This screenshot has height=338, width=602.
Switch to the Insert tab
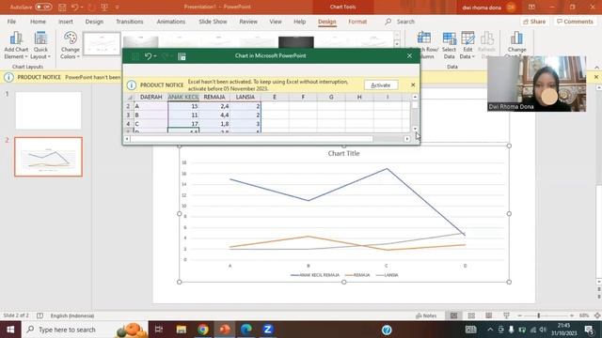coord(66,22)
